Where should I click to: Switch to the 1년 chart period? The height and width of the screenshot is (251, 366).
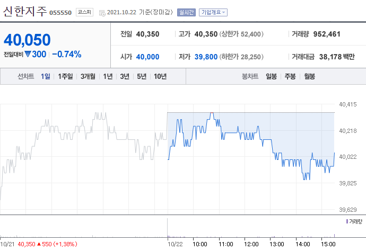click(108, 76)
